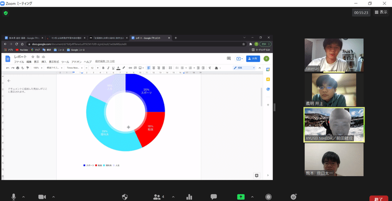Open the ファイル menu in Docs
Image resolution: width=392 pixels, height=201 pixels.
pyautogui.click(x=19, y=62)
